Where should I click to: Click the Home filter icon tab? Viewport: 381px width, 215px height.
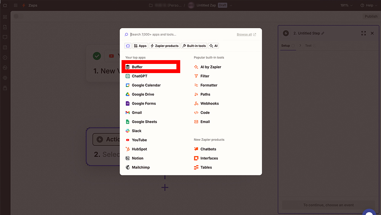click(128, 46)
